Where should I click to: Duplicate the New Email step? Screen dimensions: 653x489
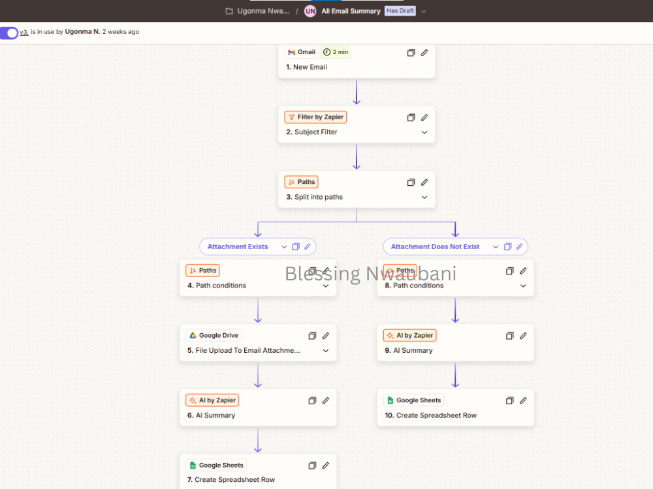(x=411, y=52)
